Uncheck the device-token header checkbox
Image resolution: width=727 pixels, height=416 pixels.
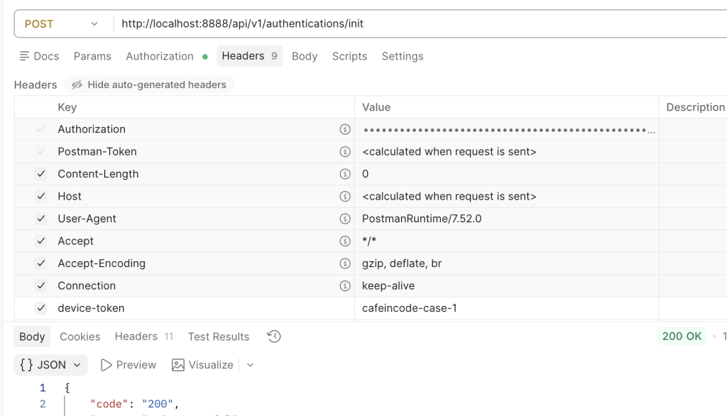pyautogui.click(x=41, y=308)
